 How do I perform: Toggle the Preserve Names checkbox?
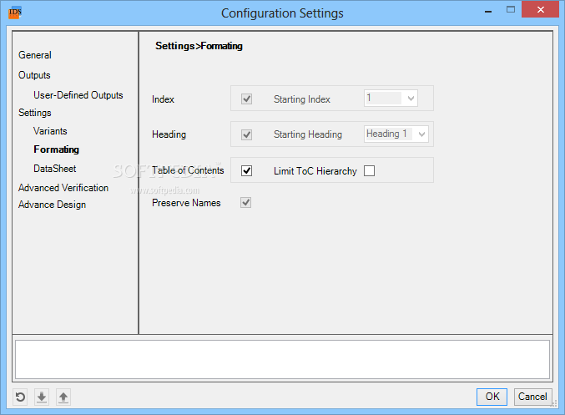coord(246,203)
